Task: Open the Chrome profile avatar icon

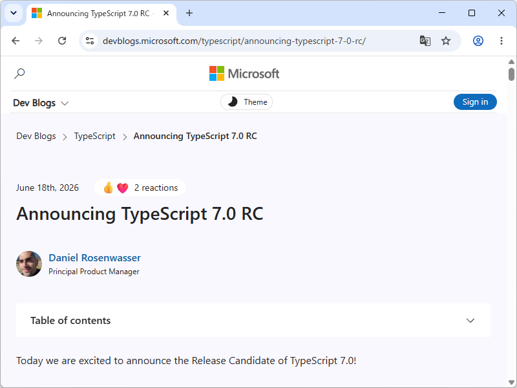Action: point(478,41)
